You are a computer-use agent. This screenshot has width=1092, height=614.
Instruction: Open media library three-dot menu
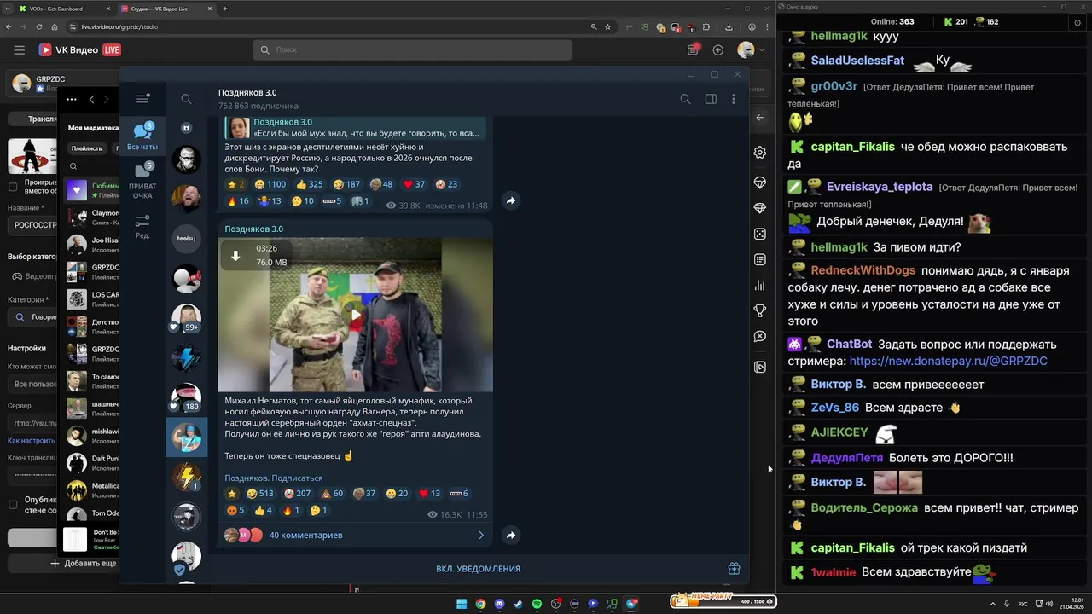72,100
